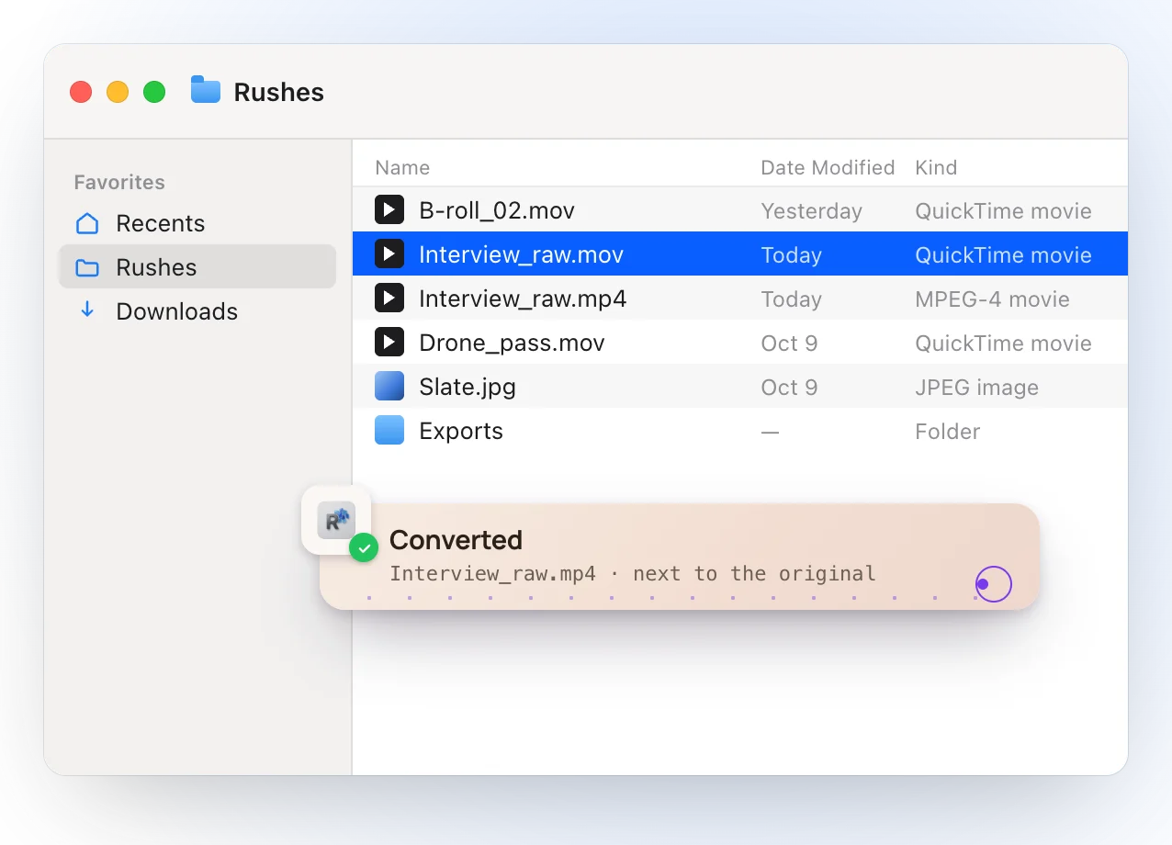1172x845 pixels.
Task: Click Oct 9 date of Drone_pass.mov
Action: (x=789, y=343)
